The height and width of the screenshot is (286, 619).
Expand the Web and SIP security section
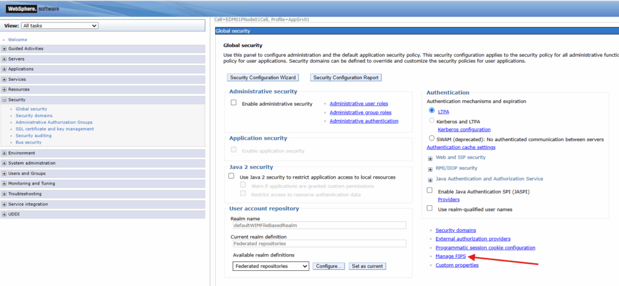(x=430, y=157)
